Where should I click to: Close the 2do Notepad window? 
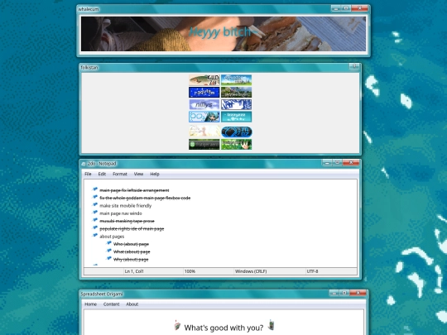click(x=351, y=163)
